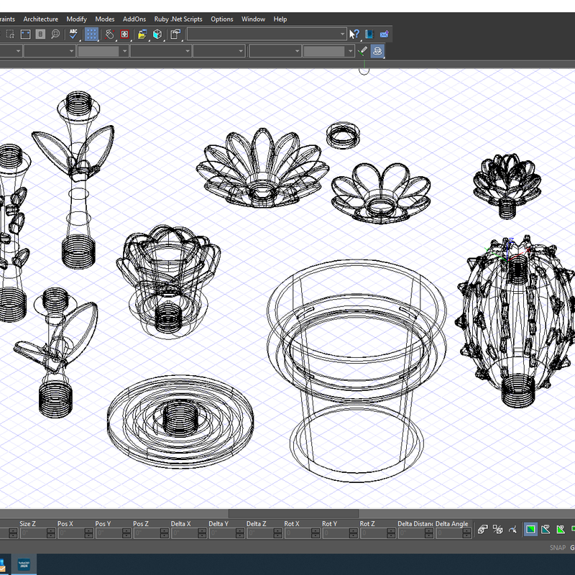The image size is (575, 575).
Task: Open the Architecture menu
Action: pos(41,19)
